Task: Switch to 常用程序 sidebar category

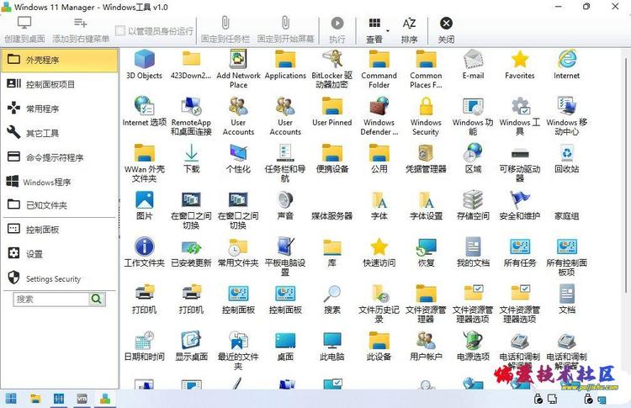Action: (x=60, y=109)
